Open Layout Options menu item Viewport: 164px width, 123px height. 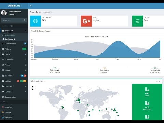[x=14, y=43]
